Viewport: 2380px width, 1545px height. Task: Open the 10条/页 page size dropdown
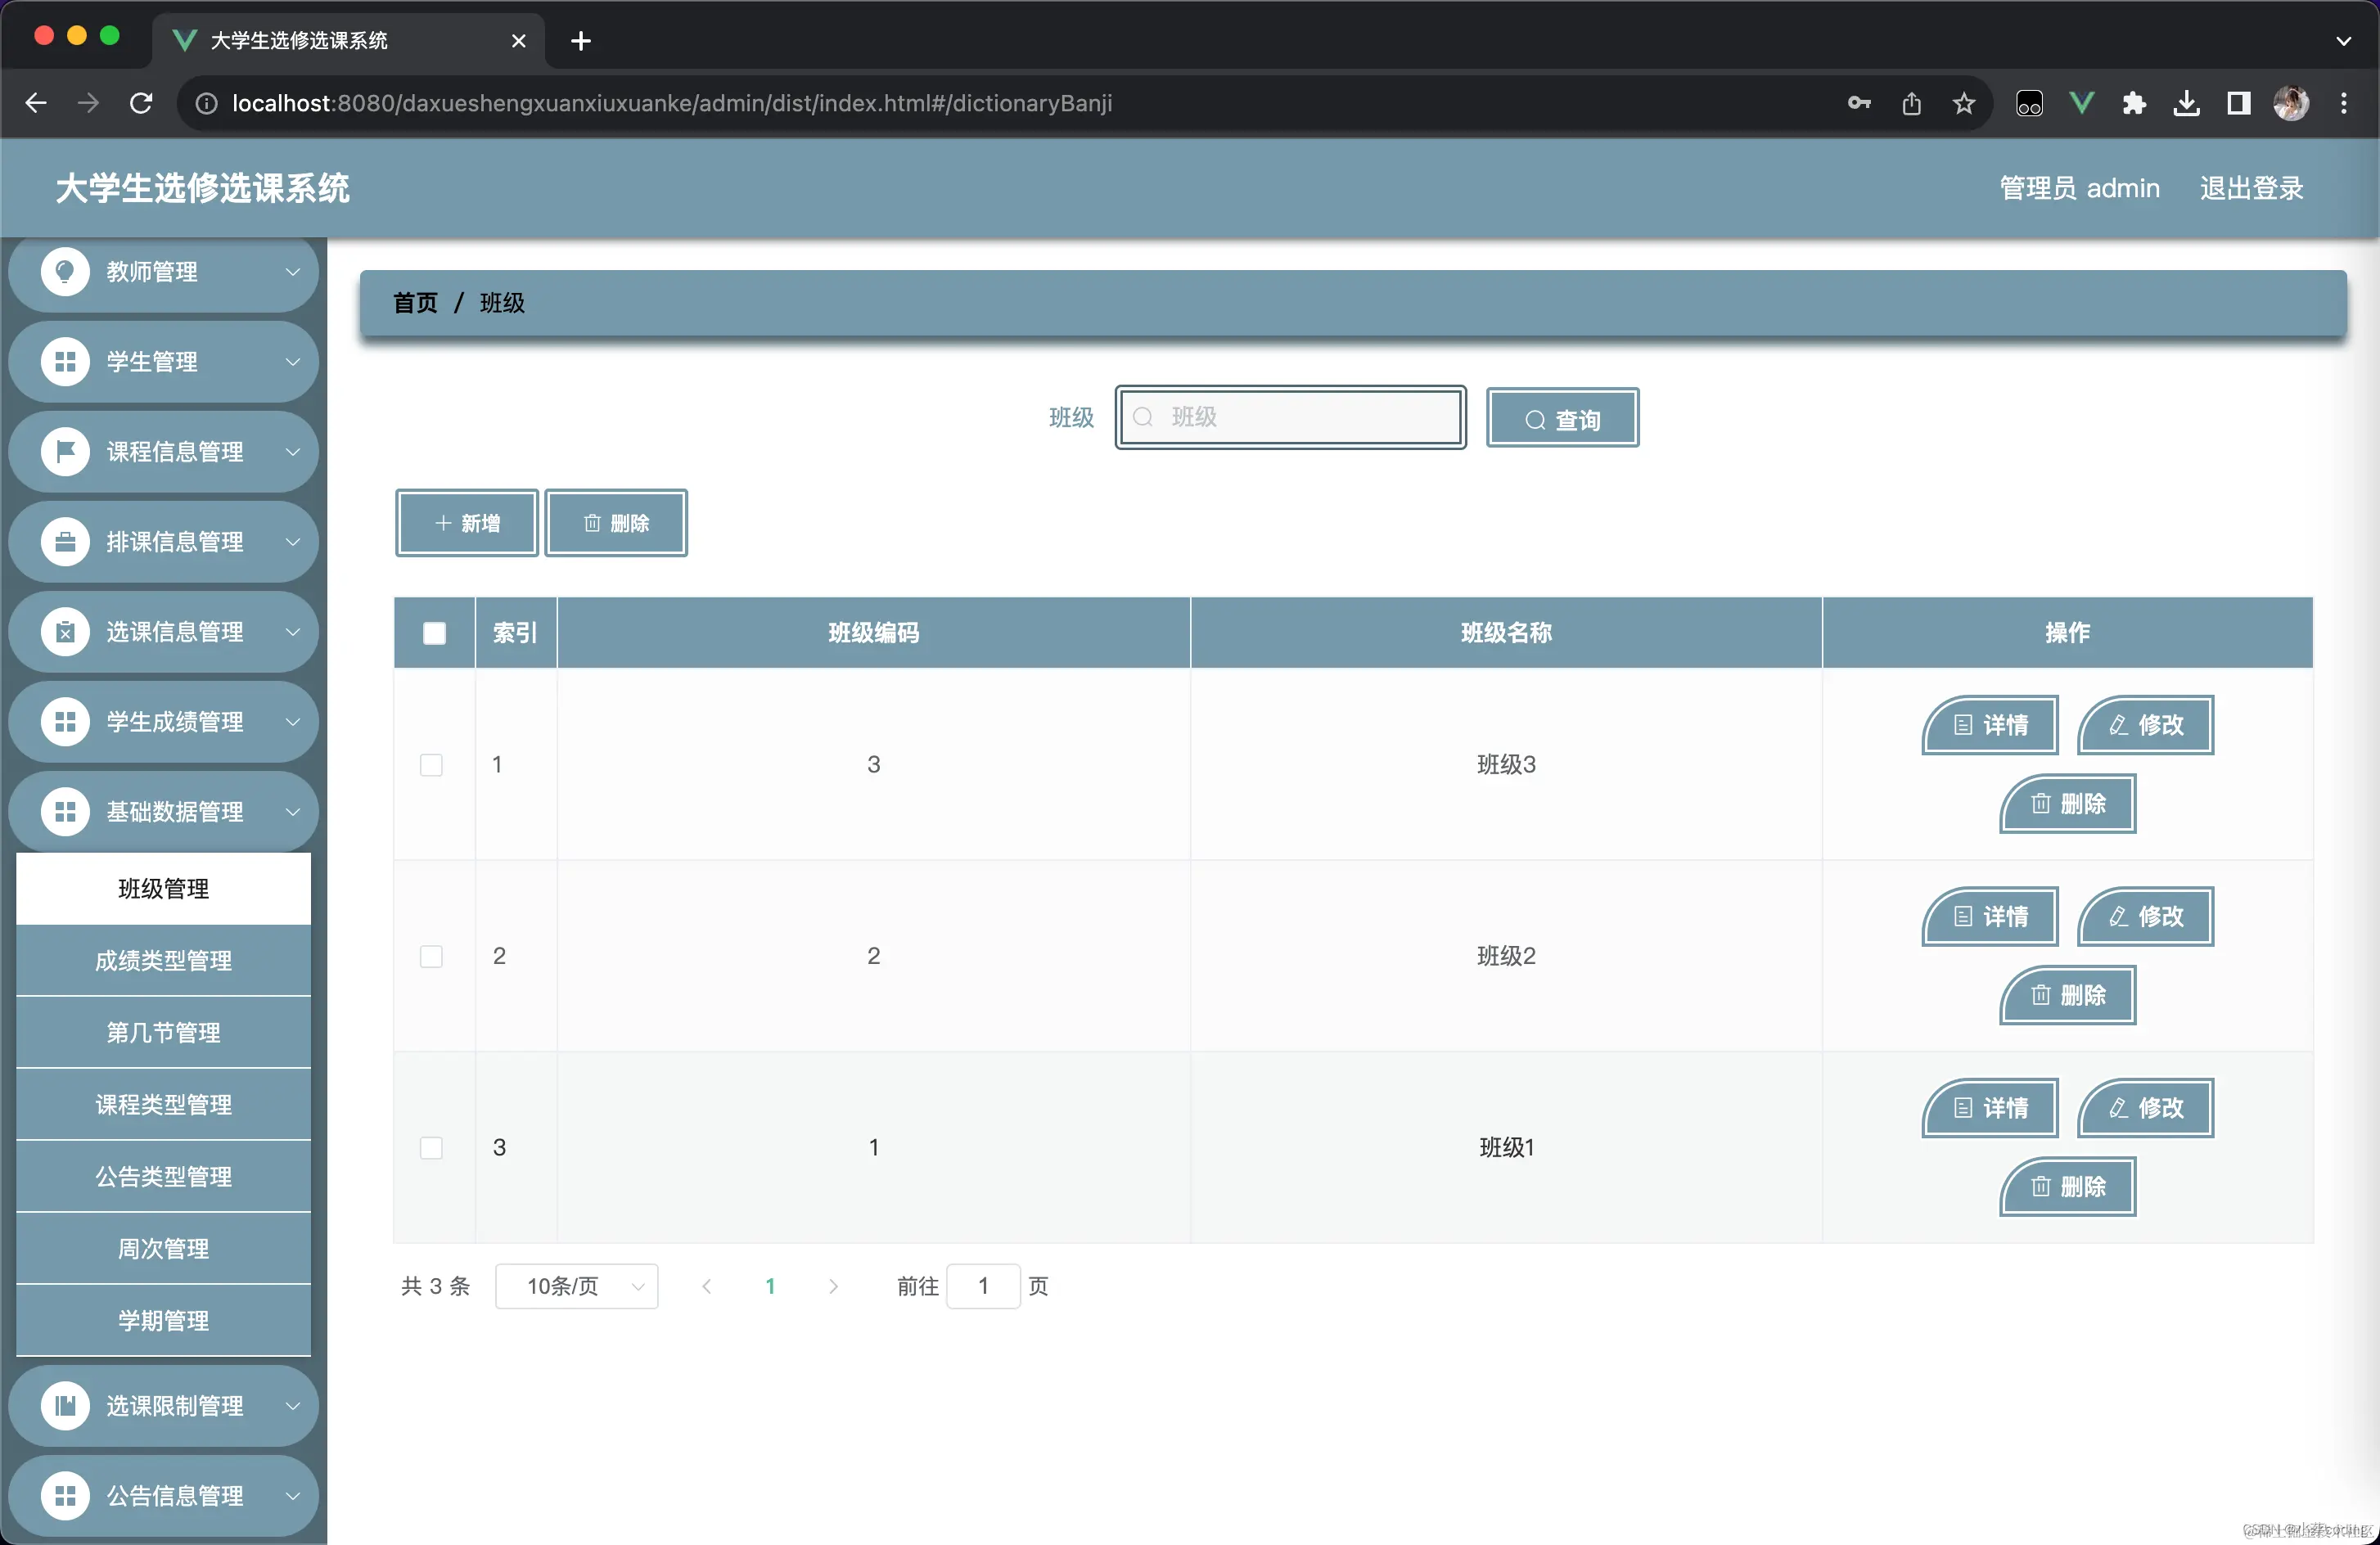click(576, 1286)
